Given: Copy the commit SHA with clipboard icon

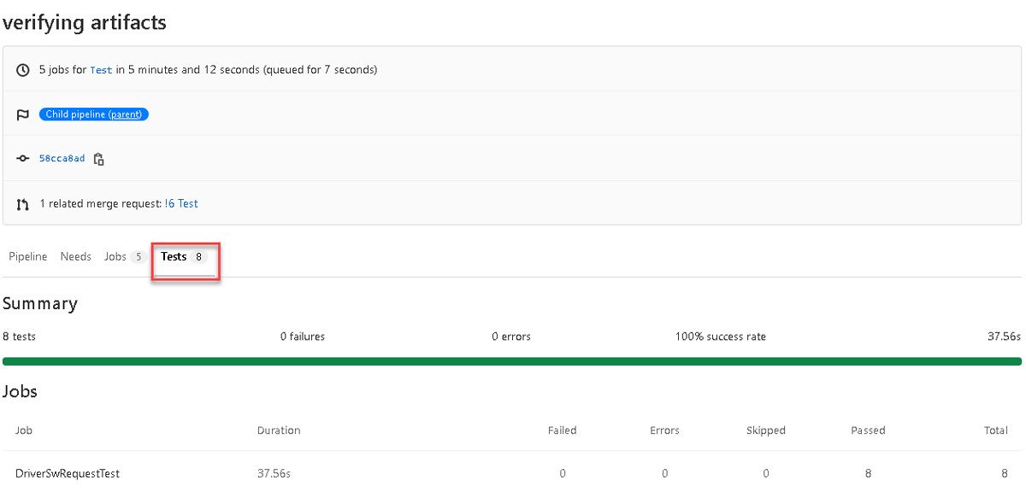Looking at the screenshot, I should click(x=99, y=159).
